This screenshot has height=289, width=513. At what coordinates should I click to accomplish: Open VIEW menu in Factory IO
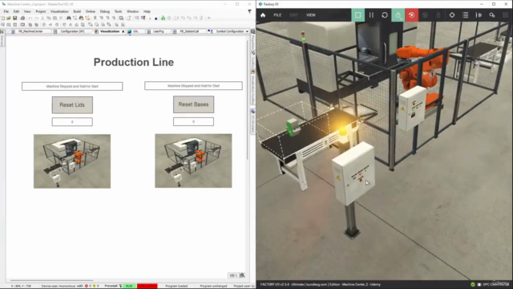[x=311, y=15]
